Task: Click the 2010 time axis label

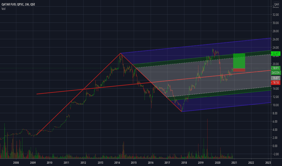Action: (x=49, y=163)
